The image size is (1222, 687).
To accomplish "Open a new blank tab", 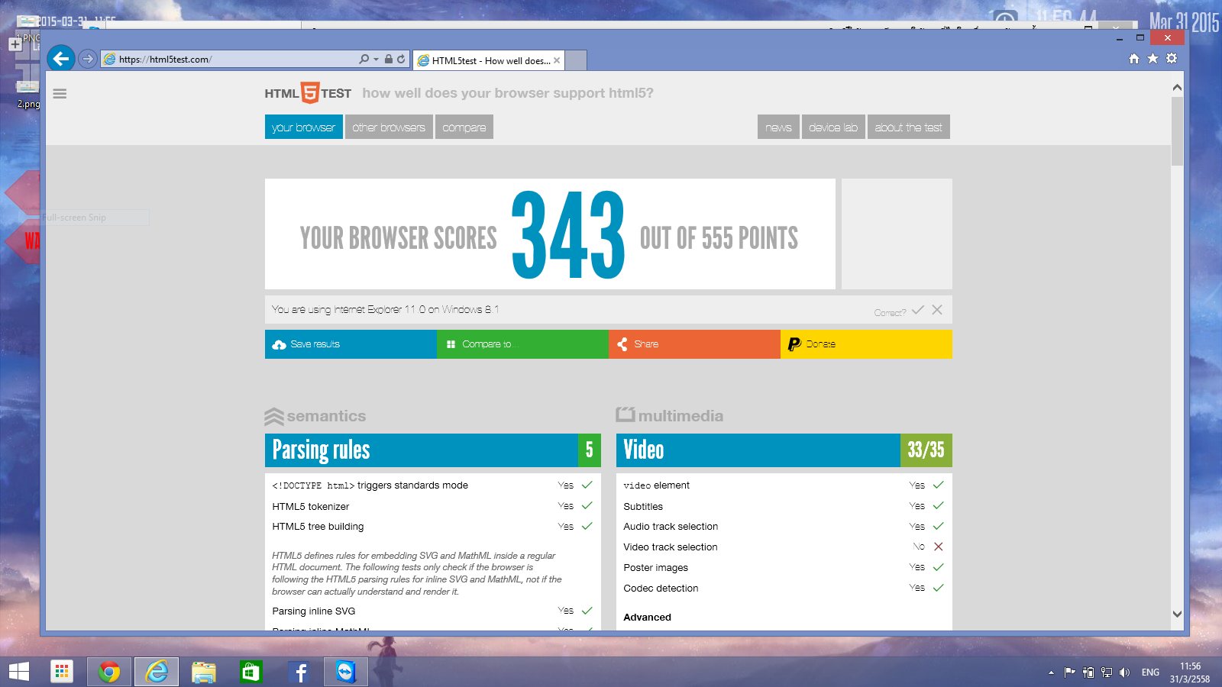I will pos(576,60).
